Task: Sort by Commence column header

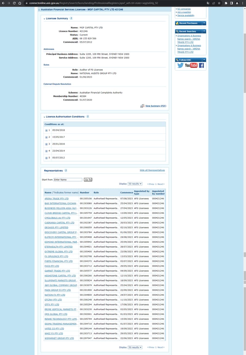Action: pos(126,193)
